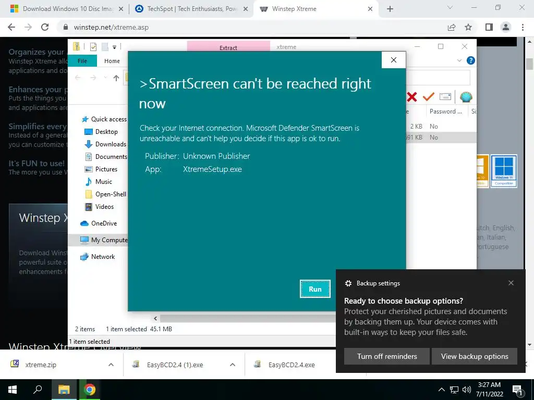Viewport: 534px width, 400px height.
Task: Open Windows Start menu
Action: pos(13,390)
